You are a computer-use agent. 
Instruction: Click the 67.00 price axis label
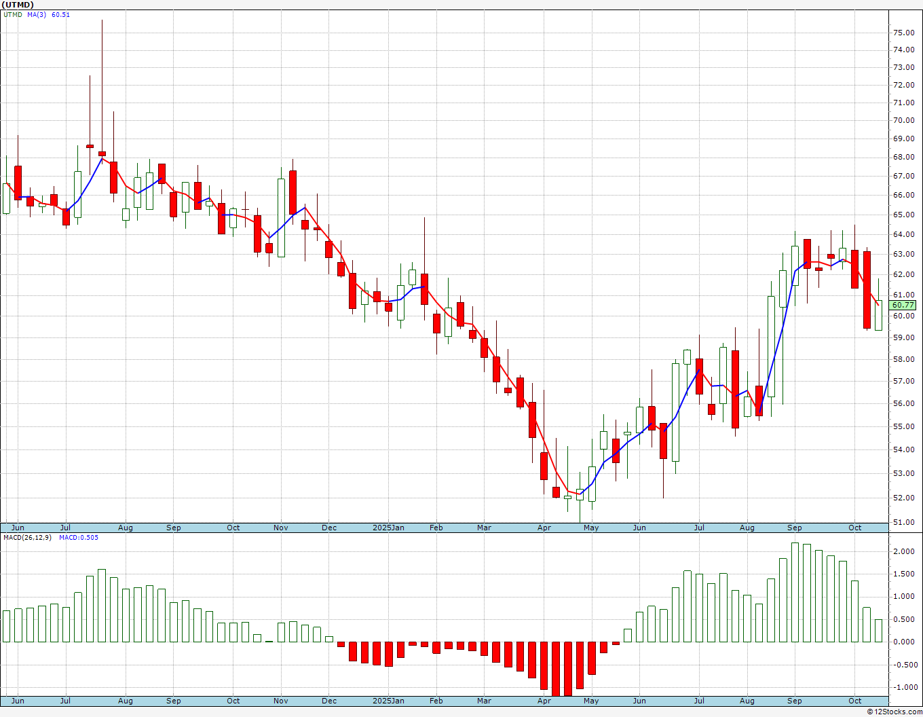point(903,177)
